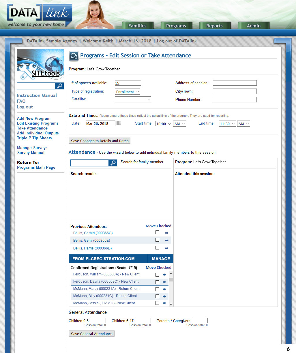The height and width of the screenshot is (353, 296).
Task: Click the move arrow beside Bellis, Gerald
Action: point(166,233)
